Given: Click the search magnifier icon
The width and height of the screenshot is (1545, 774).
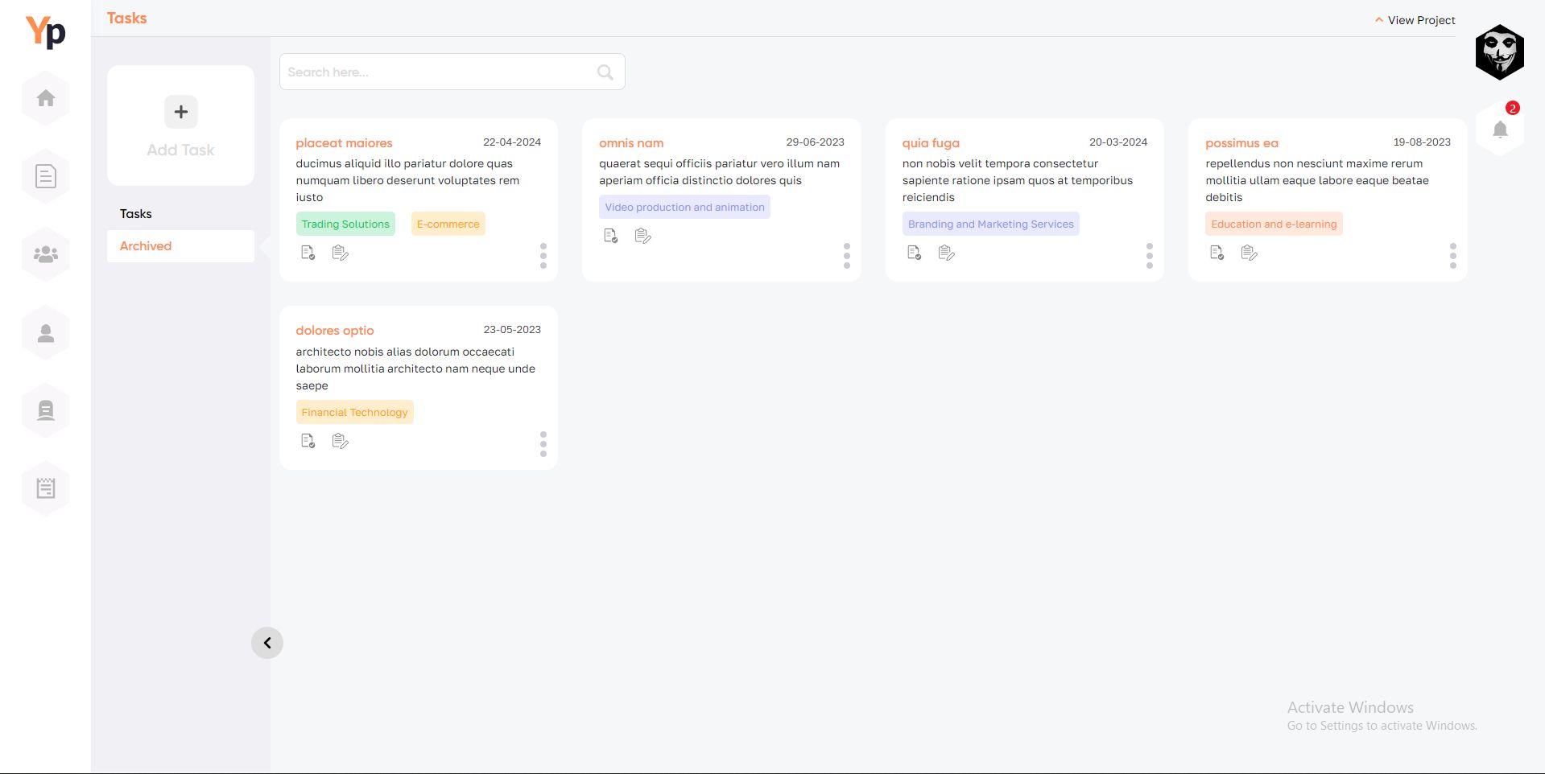Looking at the screenshot, I should coord(605,72).
